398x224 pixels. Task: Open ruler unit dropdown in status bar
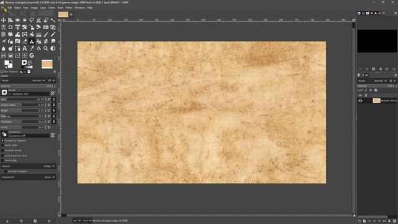tap(77, 221)
